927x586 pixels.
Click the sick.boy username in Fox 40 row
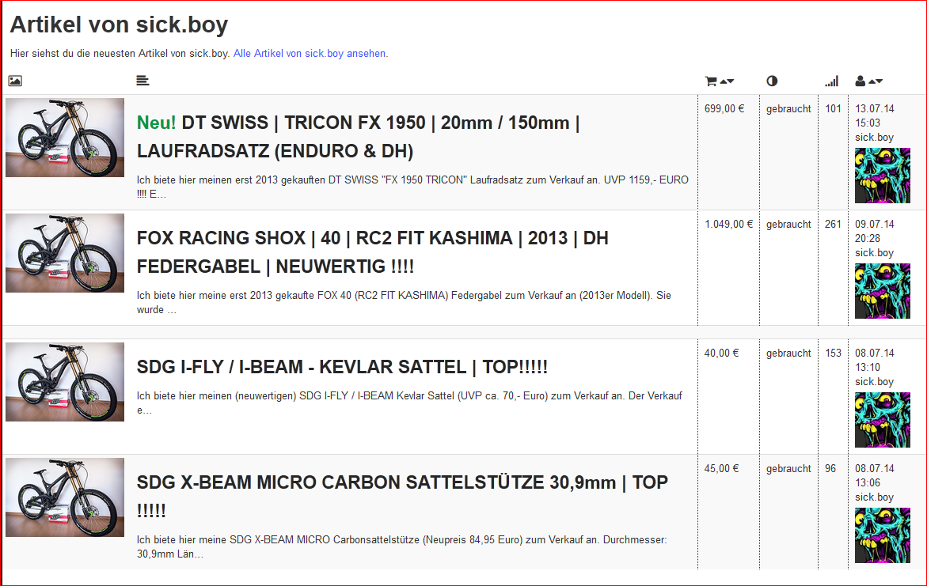(874, 253)
